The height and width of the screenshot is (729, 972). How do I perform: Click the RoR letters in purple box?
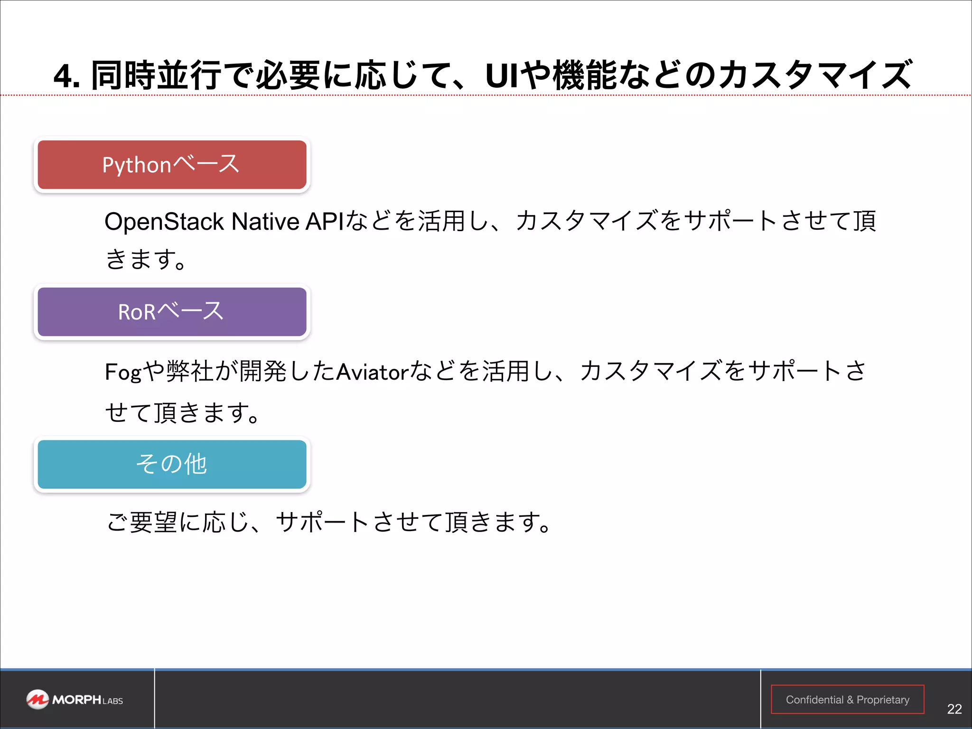pyautogui.click(x=137, y=312)
